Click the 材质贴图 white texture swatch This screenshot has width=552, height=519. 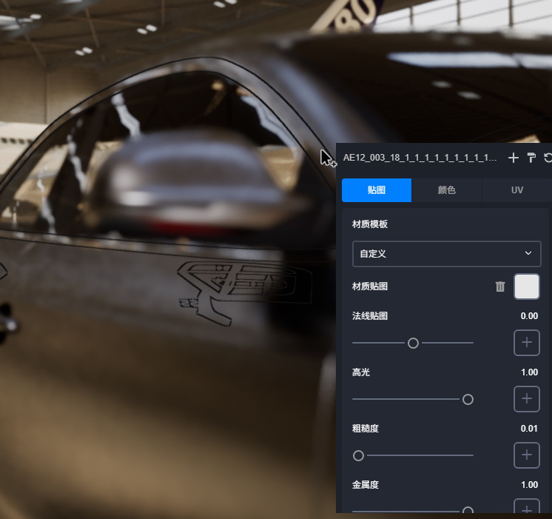(x=527, y=287)
